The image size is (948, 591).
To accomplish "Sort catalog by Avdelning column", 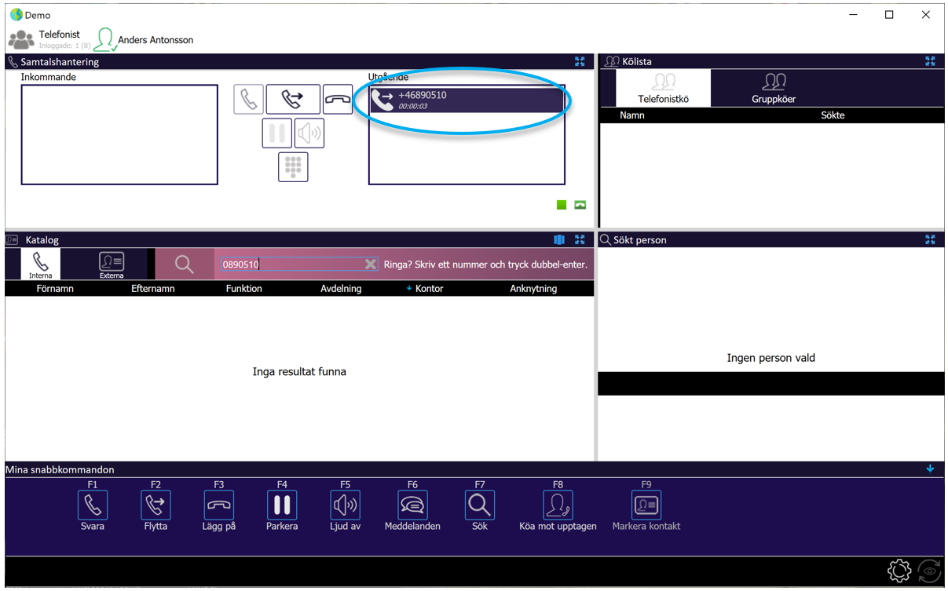I will pyautogui.click(x=341, y=289).
